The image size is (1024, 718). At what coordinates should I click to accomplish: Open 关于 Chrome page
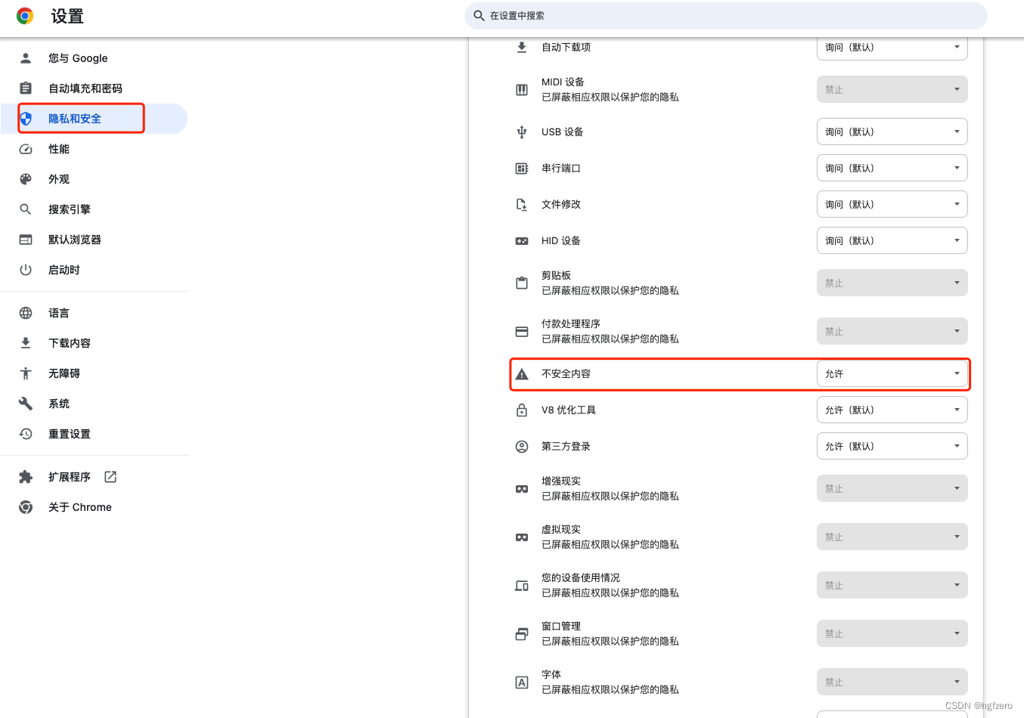(79, 507)
